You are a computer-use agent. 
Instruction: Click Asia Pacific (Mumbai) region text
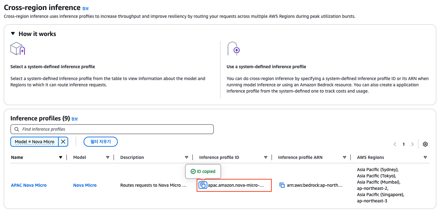(x=378, y=182)
